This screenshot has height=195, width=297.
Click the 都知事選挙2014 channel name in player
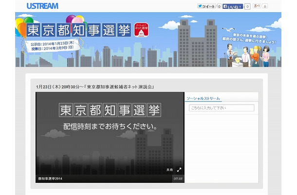(50, 179)
